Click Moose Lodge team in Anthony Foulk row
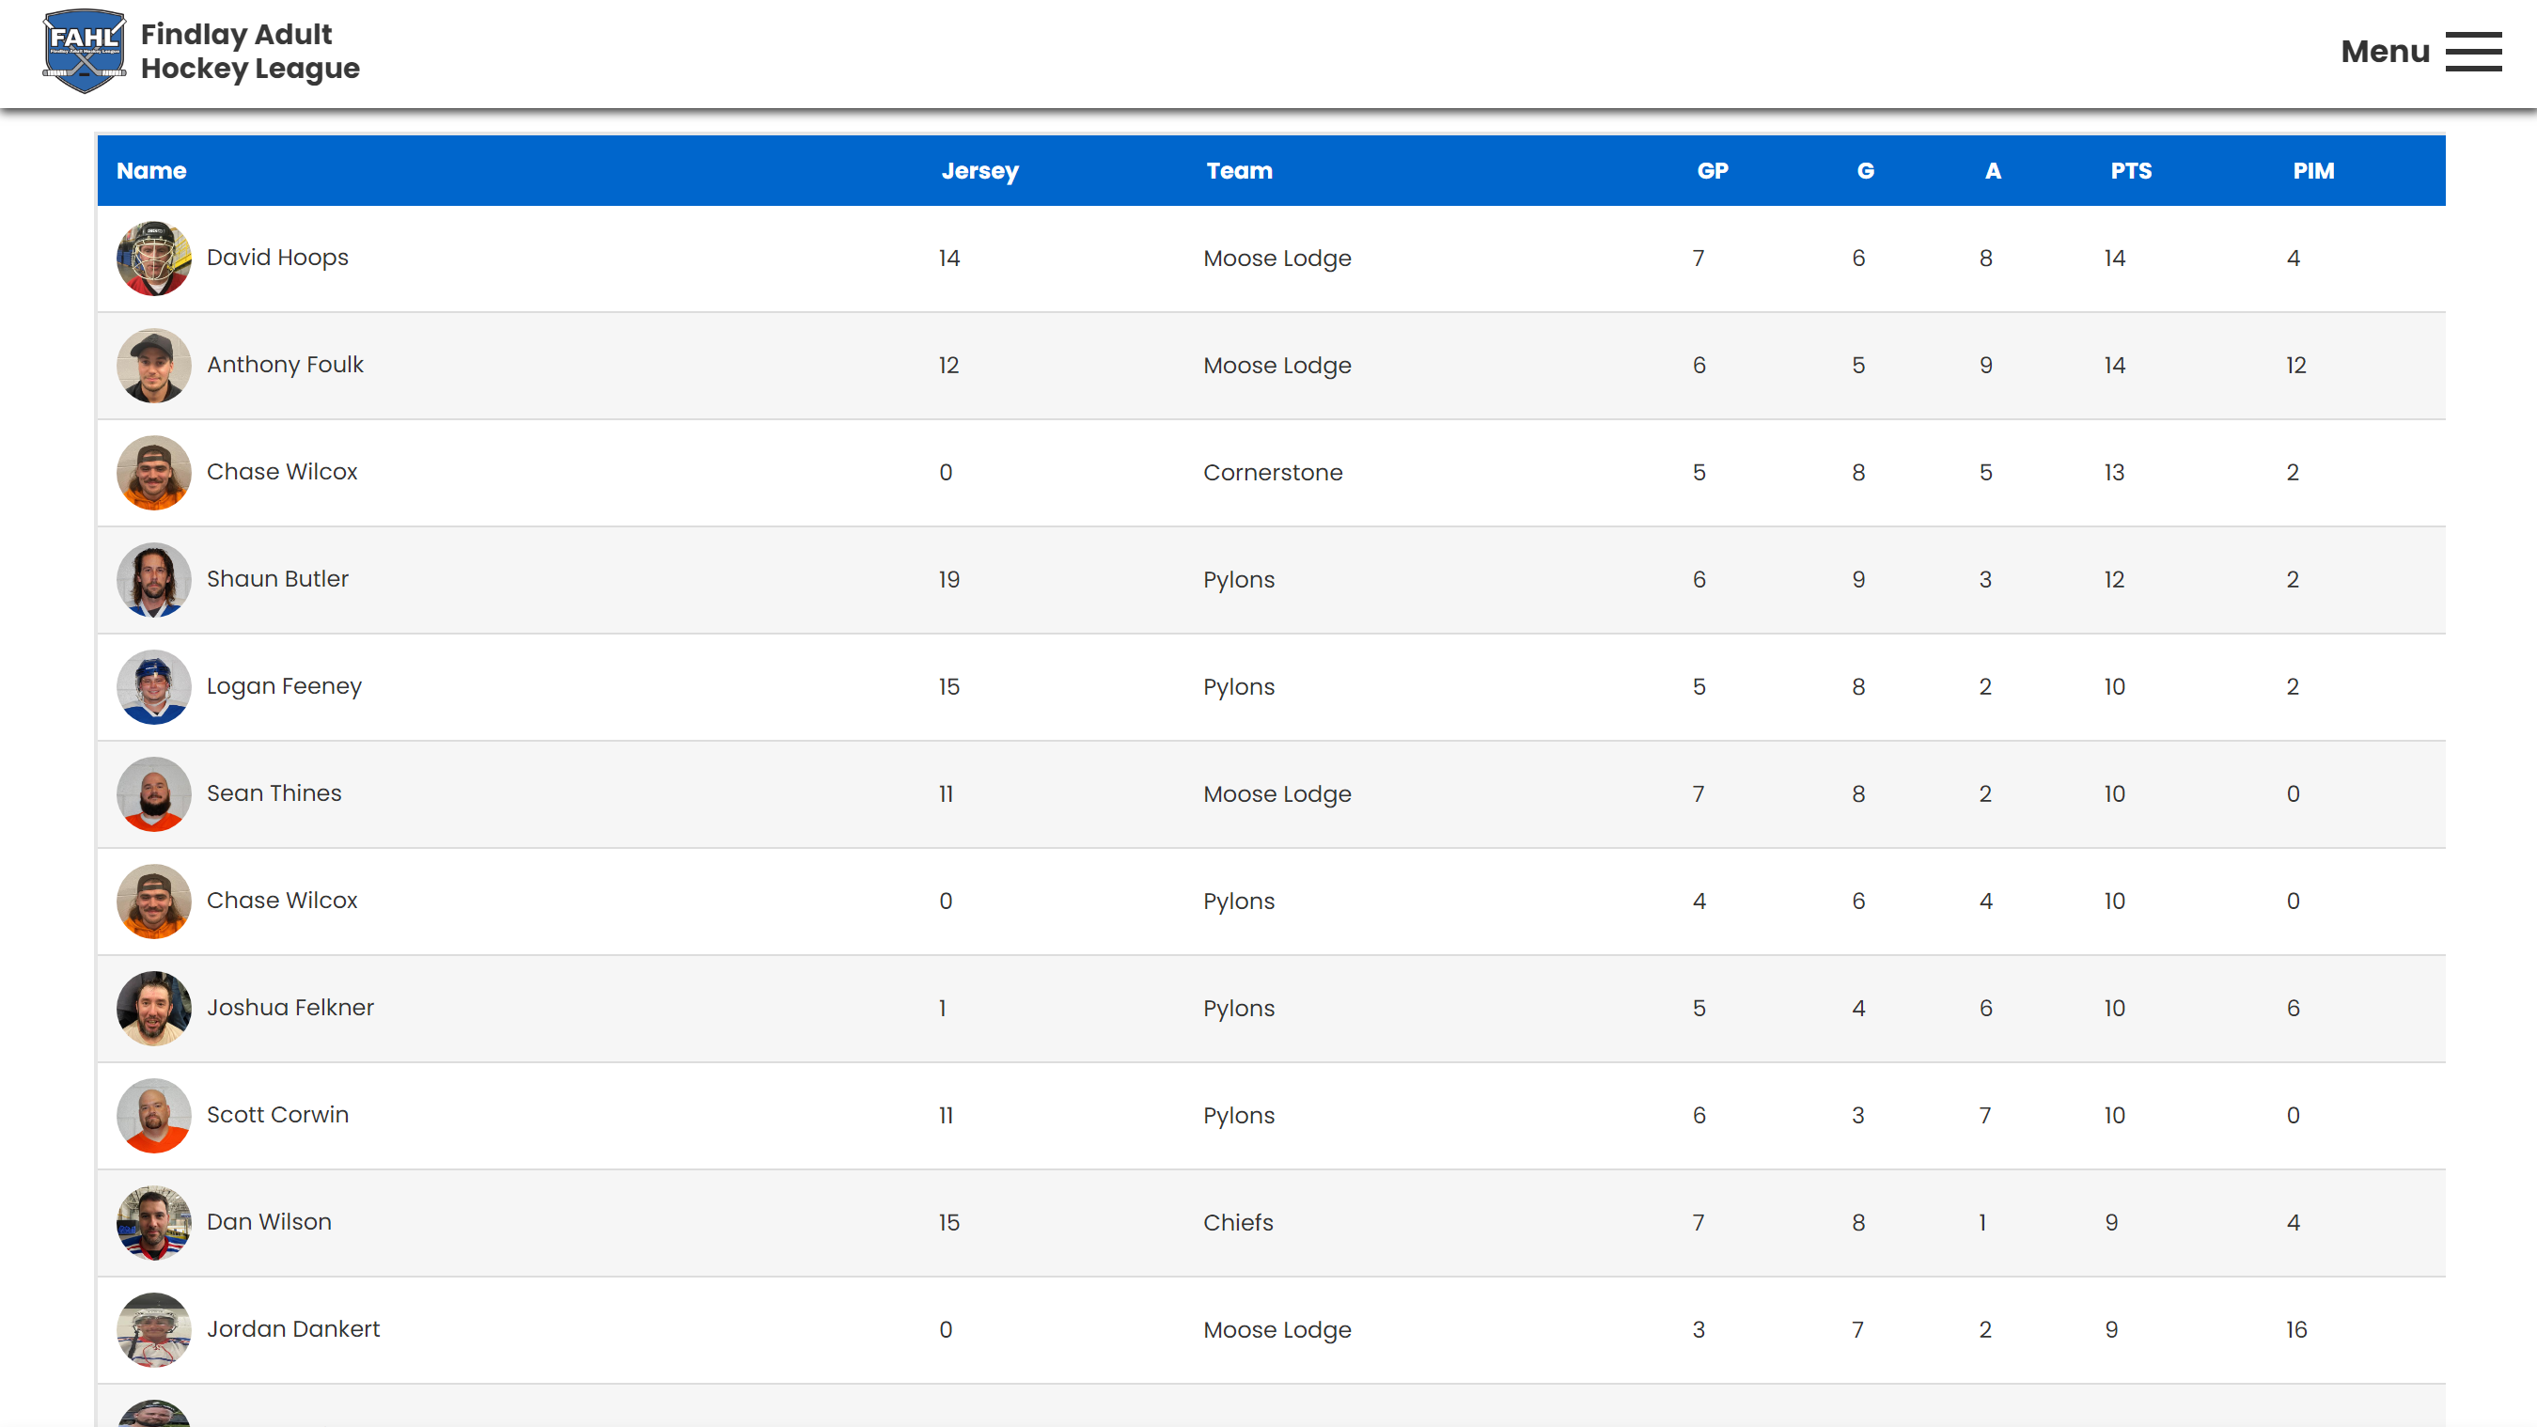Screen dimensions: 2537x1427 tap(1276, 367)
